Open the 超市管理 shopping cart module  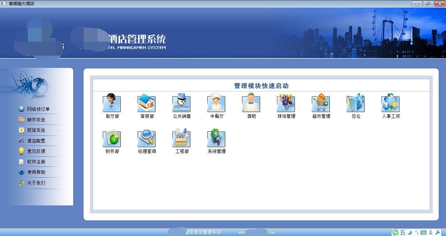[321, 104]
